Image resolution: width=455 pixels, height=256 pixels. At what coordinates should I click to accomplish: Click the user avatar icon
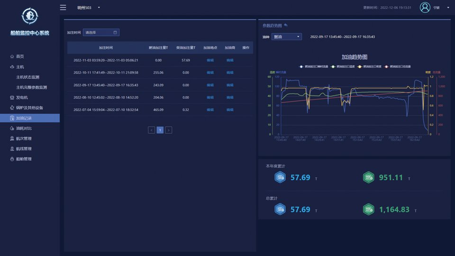[425, 7]
